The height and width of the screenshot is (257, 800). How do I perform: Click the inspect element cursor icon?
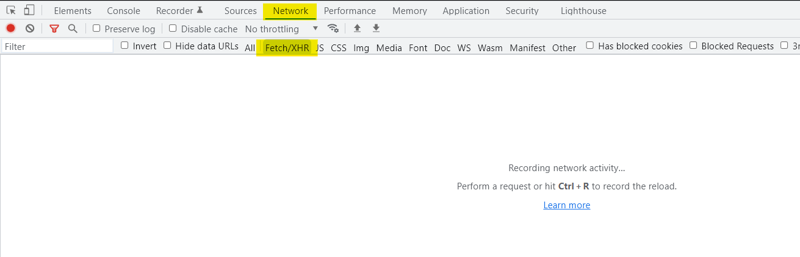[x=11, y=10]
